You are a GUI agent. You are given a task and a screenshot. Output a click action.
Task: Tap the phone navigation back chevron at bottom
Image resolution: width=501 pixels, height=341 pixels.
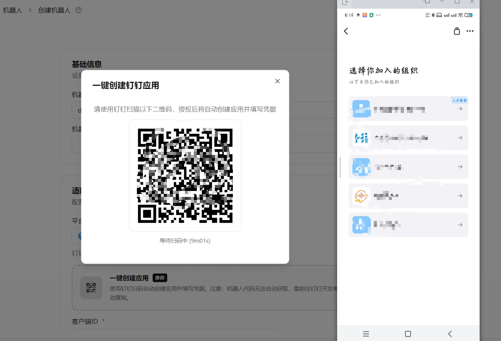pyautogui.click(x=450, y=334)
